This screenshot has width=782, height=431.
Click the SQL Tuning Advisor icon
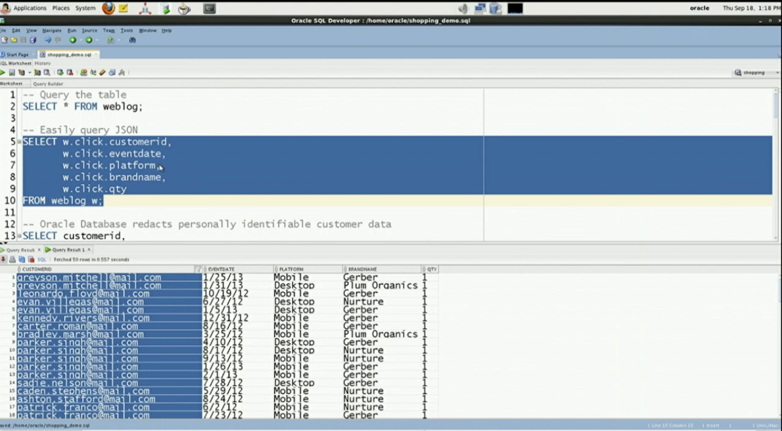point(47,73)
